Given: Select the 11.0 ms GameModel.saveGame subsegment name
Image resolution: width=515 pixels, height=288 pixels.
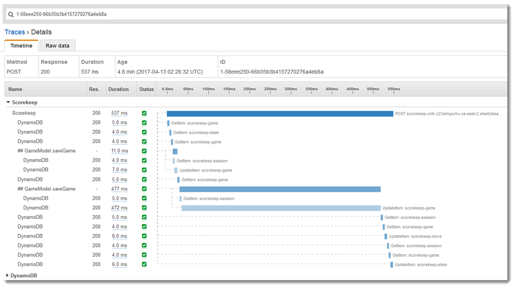Looking at the screenshot, I should click(47, 150).
